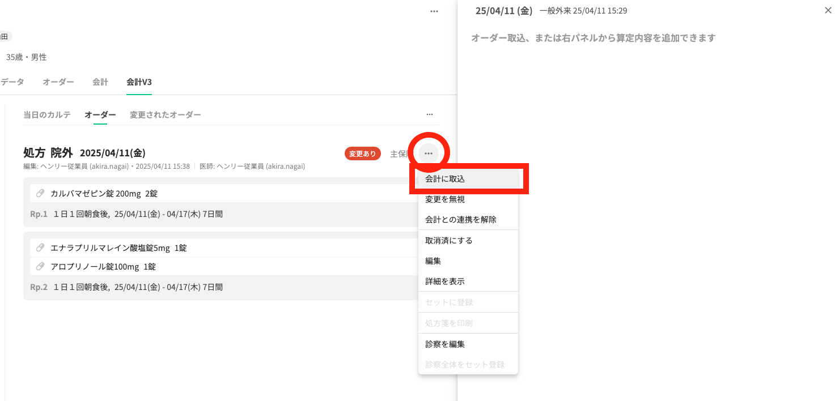Image resolution: width=839 pixels, height=401 pixels.
Task: Click the 医師: ヘンリー従業員 (akira.nagai) text
Action: [252, 167]
